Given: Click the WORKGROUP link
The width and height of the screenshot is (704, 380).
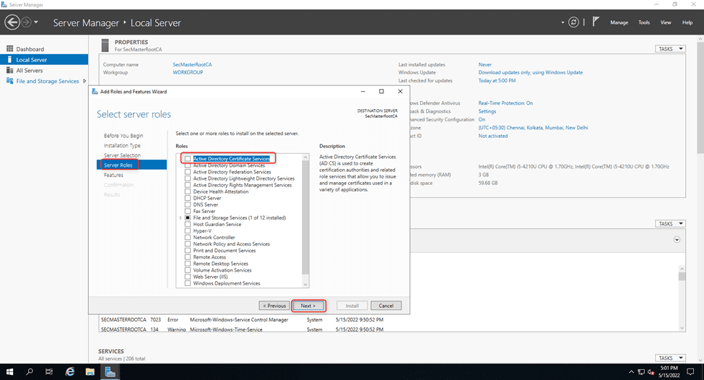Looking at the screenshot, I should click(188, 72).
